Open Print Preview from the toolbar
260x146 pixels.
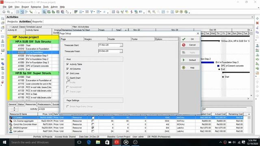(9, 12)
